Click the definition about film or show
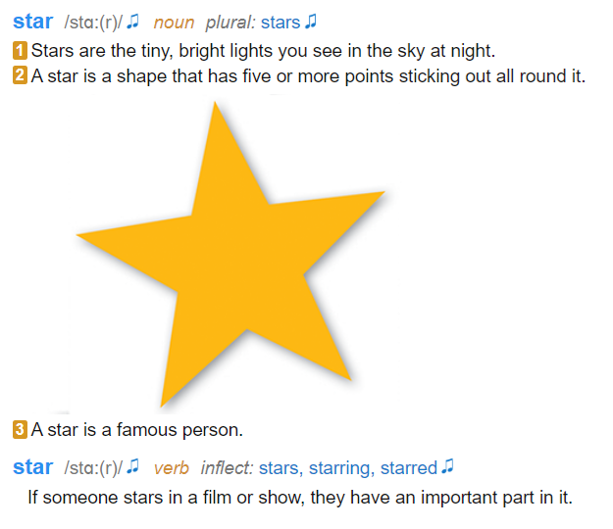This screenshot has width=613, height=529. click(x=300, y=498)
